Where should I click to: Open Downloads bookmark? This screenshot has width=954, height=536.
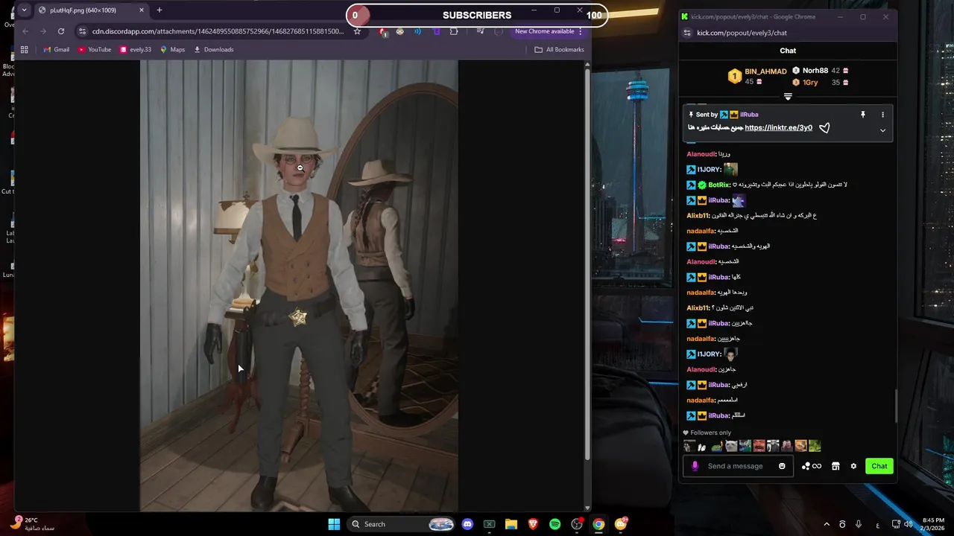(x=214, y=50)
